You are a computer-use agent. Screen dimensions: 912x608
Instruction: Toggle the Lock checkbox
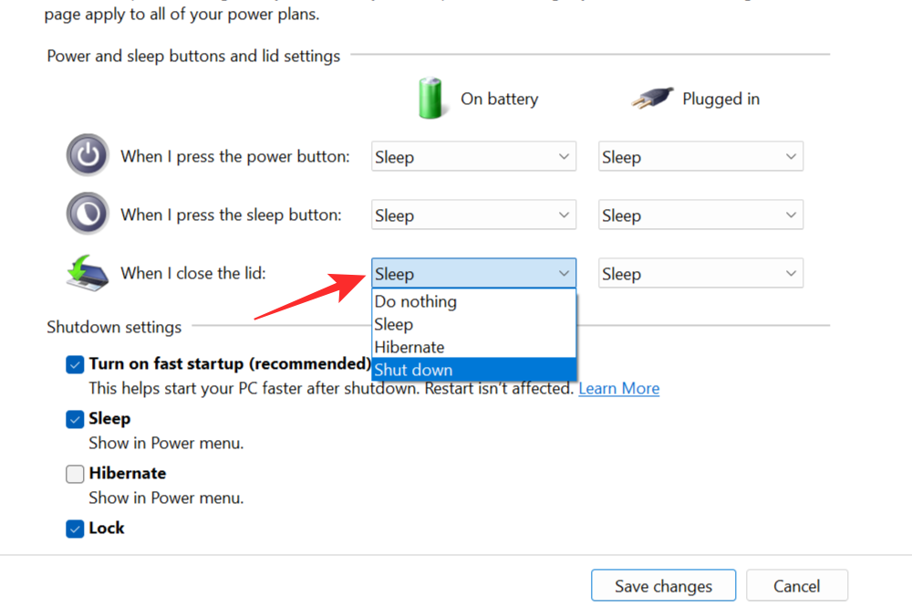[x=75, y=529]
